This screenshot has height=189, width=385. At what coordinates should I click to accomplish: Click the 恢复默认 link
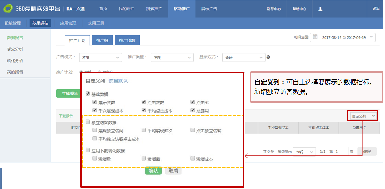pos(118,81)
